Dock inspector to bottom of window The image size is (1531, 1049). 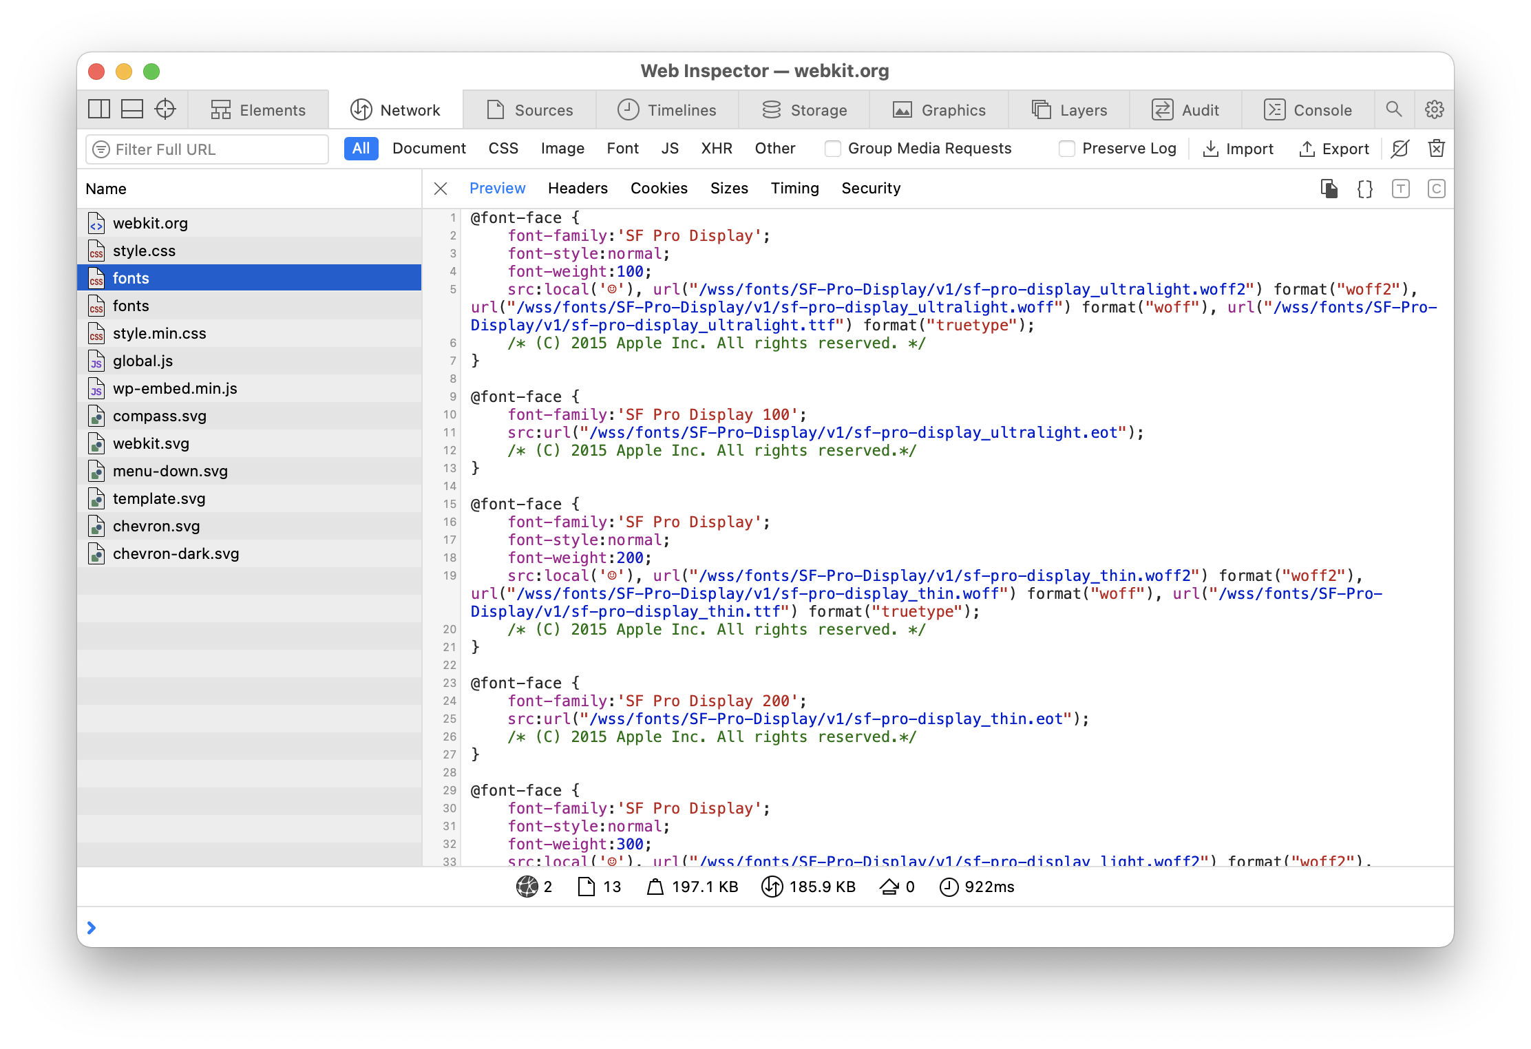132,109
